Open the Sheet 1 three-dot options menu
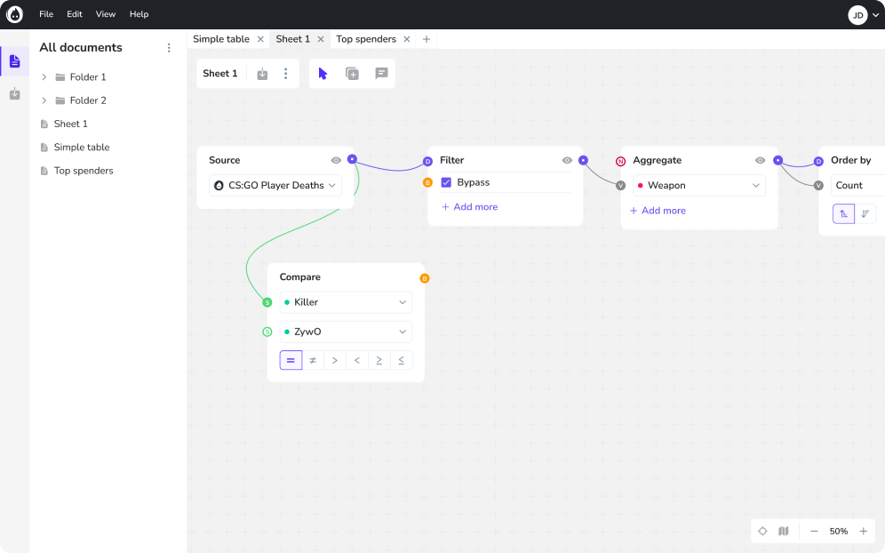 (x=285, y=74)
